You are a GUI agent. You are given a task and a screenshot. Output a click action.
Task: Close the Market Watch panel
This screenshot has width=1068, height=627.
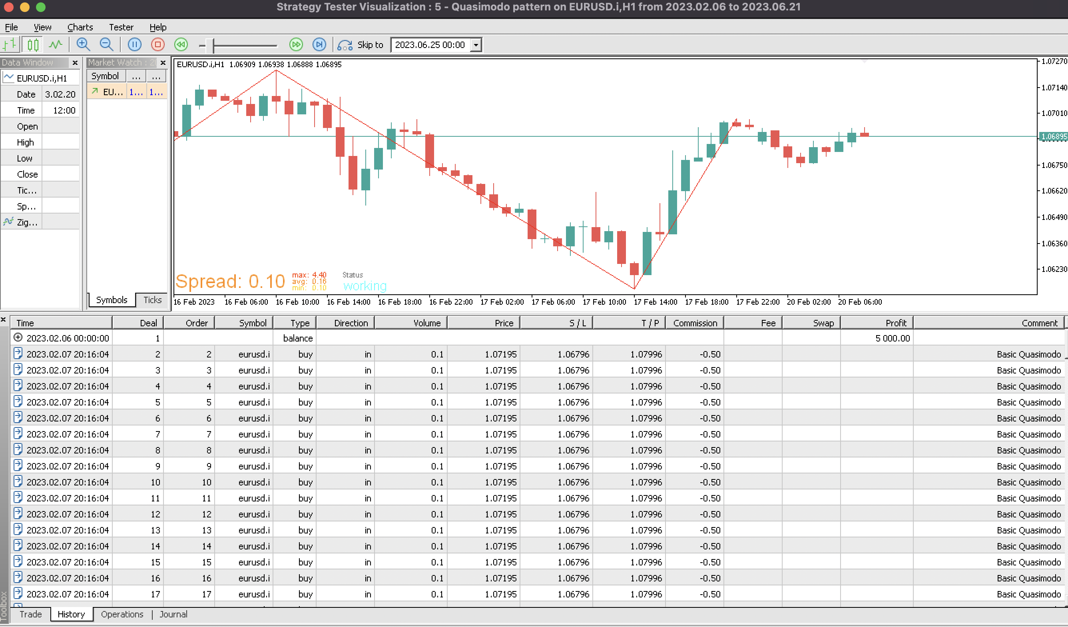(163, 63)
